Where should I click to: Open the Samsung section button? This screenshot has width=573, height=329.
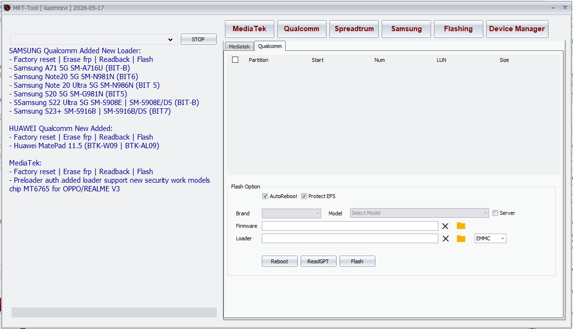pos(406,29)
